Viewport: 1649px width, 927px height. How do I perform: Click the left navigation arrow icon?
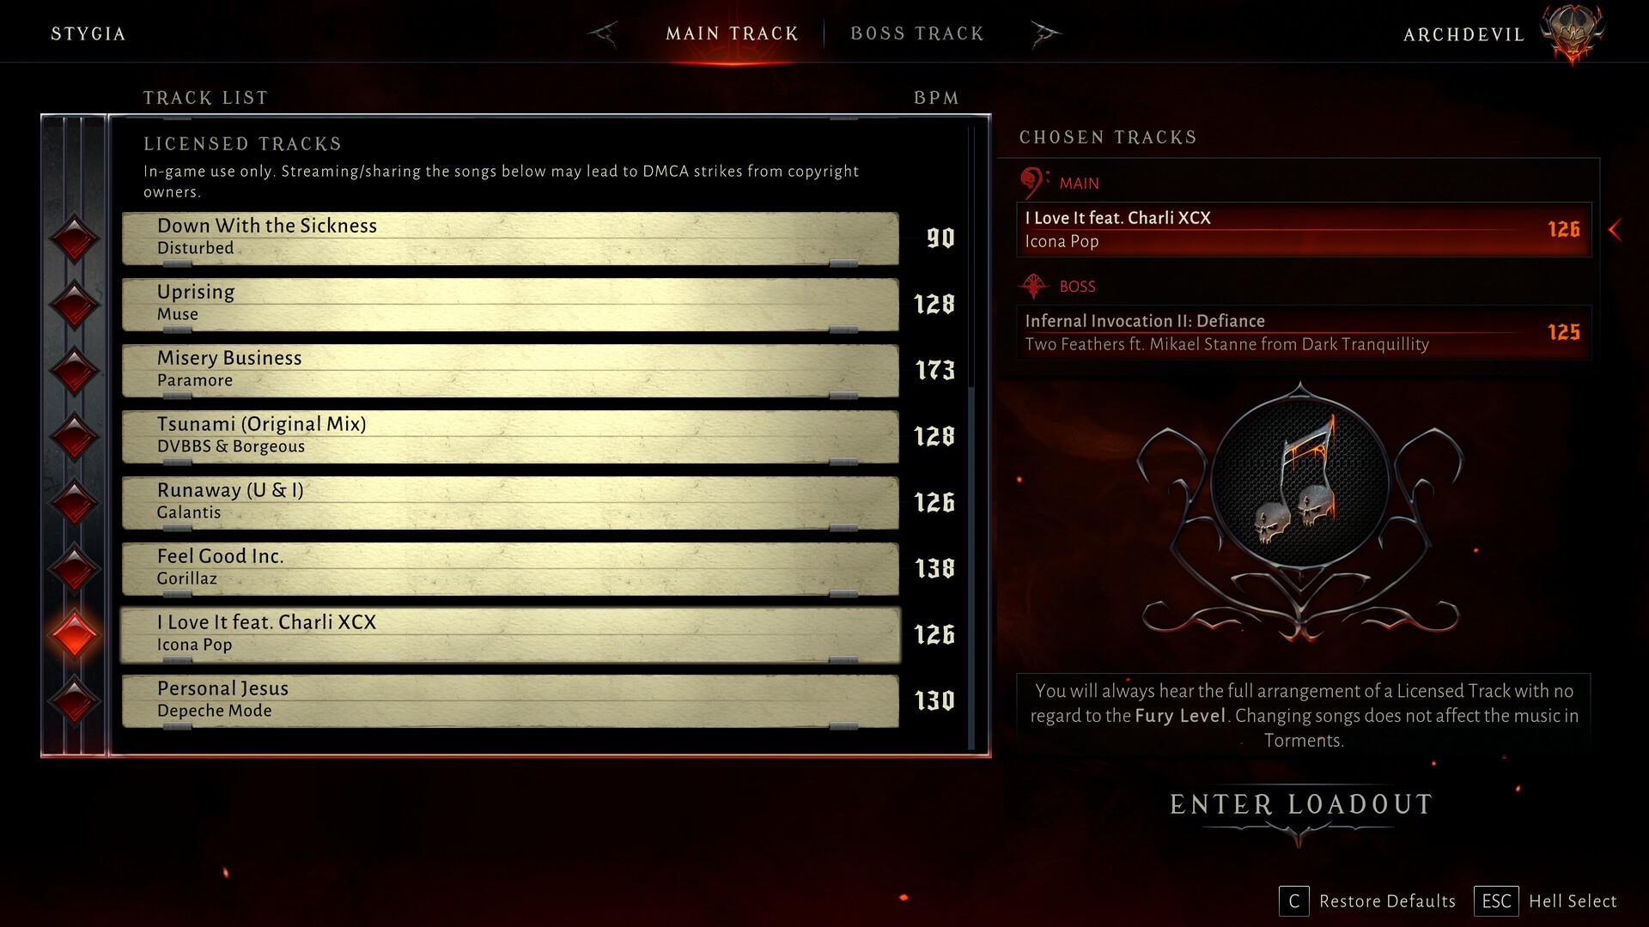point(605,32)
